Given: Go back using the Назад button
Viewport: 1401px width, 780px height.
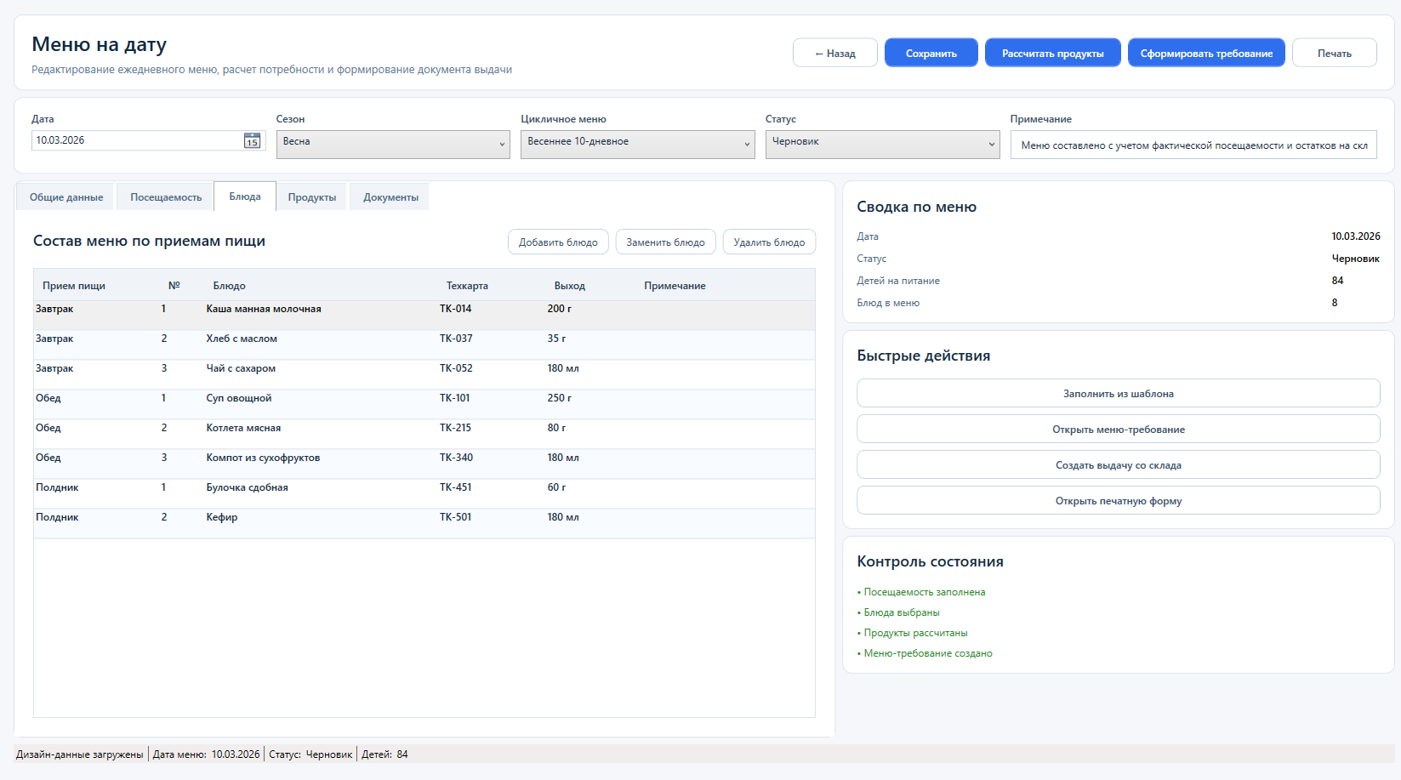Looking at the screenshot, I should (834, 53).
